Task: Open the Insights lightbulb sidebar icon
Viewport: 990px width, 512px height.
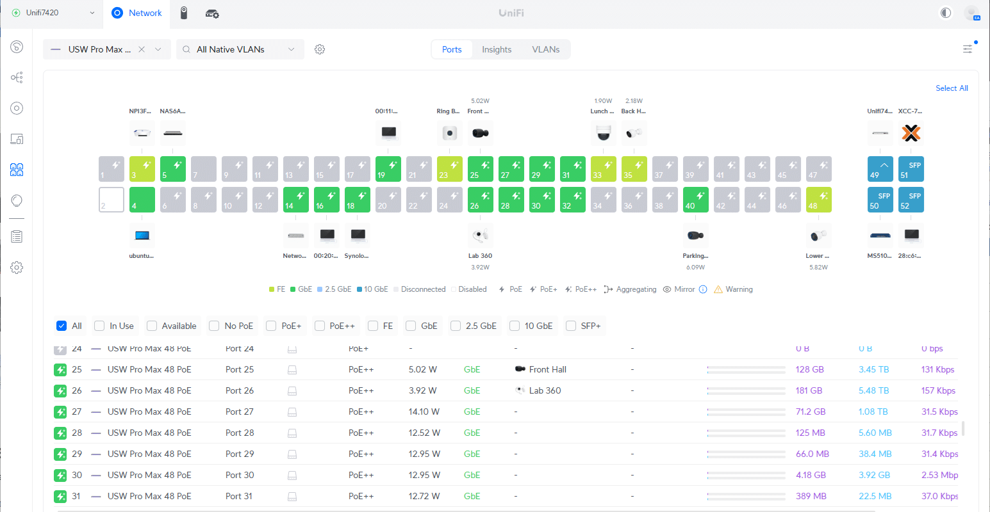Action: point(17,200)
